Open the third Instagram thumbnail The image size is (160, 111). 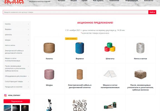coord(25,108)
